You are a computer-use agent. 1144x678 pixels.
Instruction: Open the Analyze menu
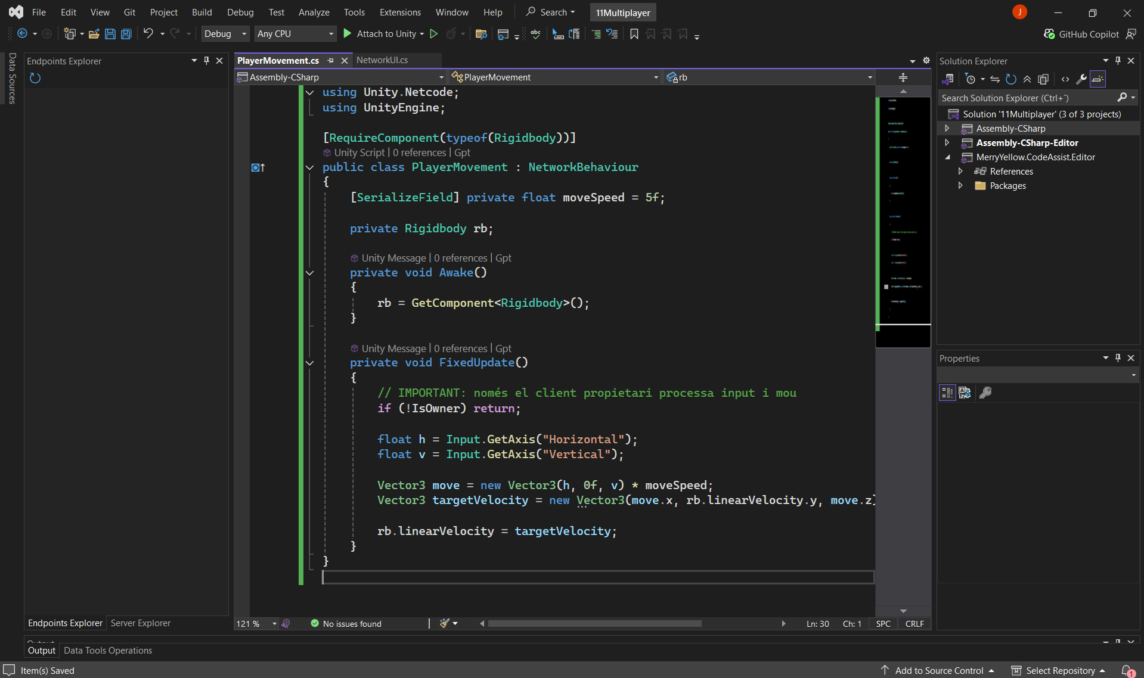click(x=314, y=12)
